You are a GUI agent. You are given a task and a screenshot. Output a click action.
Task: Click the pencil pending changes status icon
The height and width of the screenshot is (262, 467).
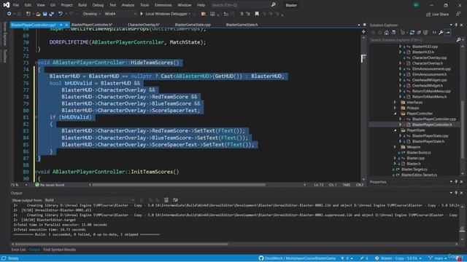(x=362, y=258)
